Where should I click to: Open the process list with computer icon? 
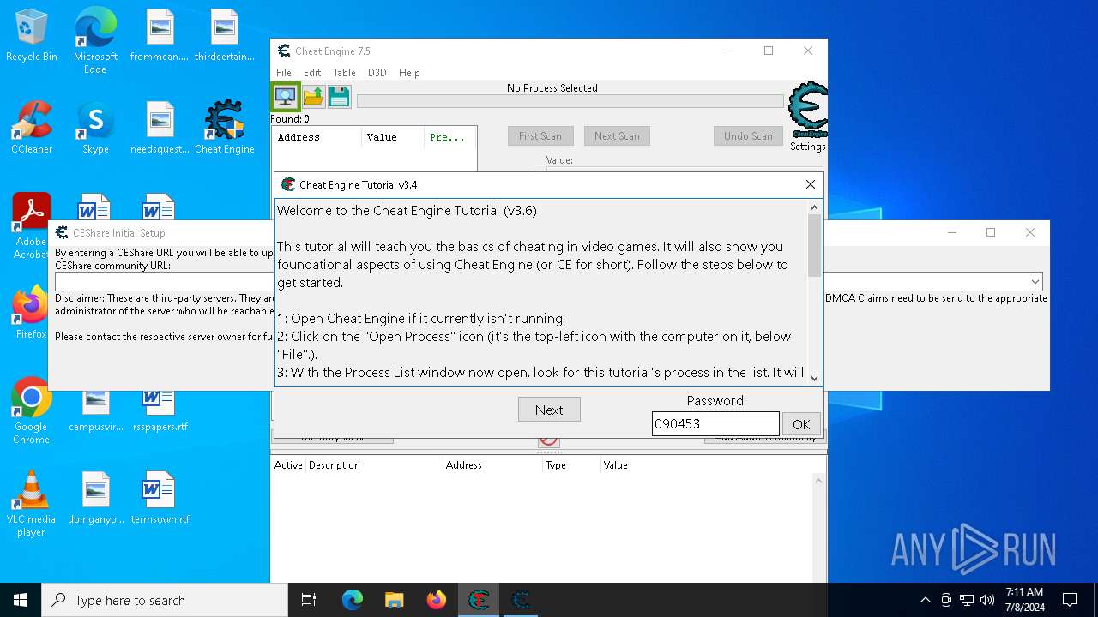(x=286, y=97)
